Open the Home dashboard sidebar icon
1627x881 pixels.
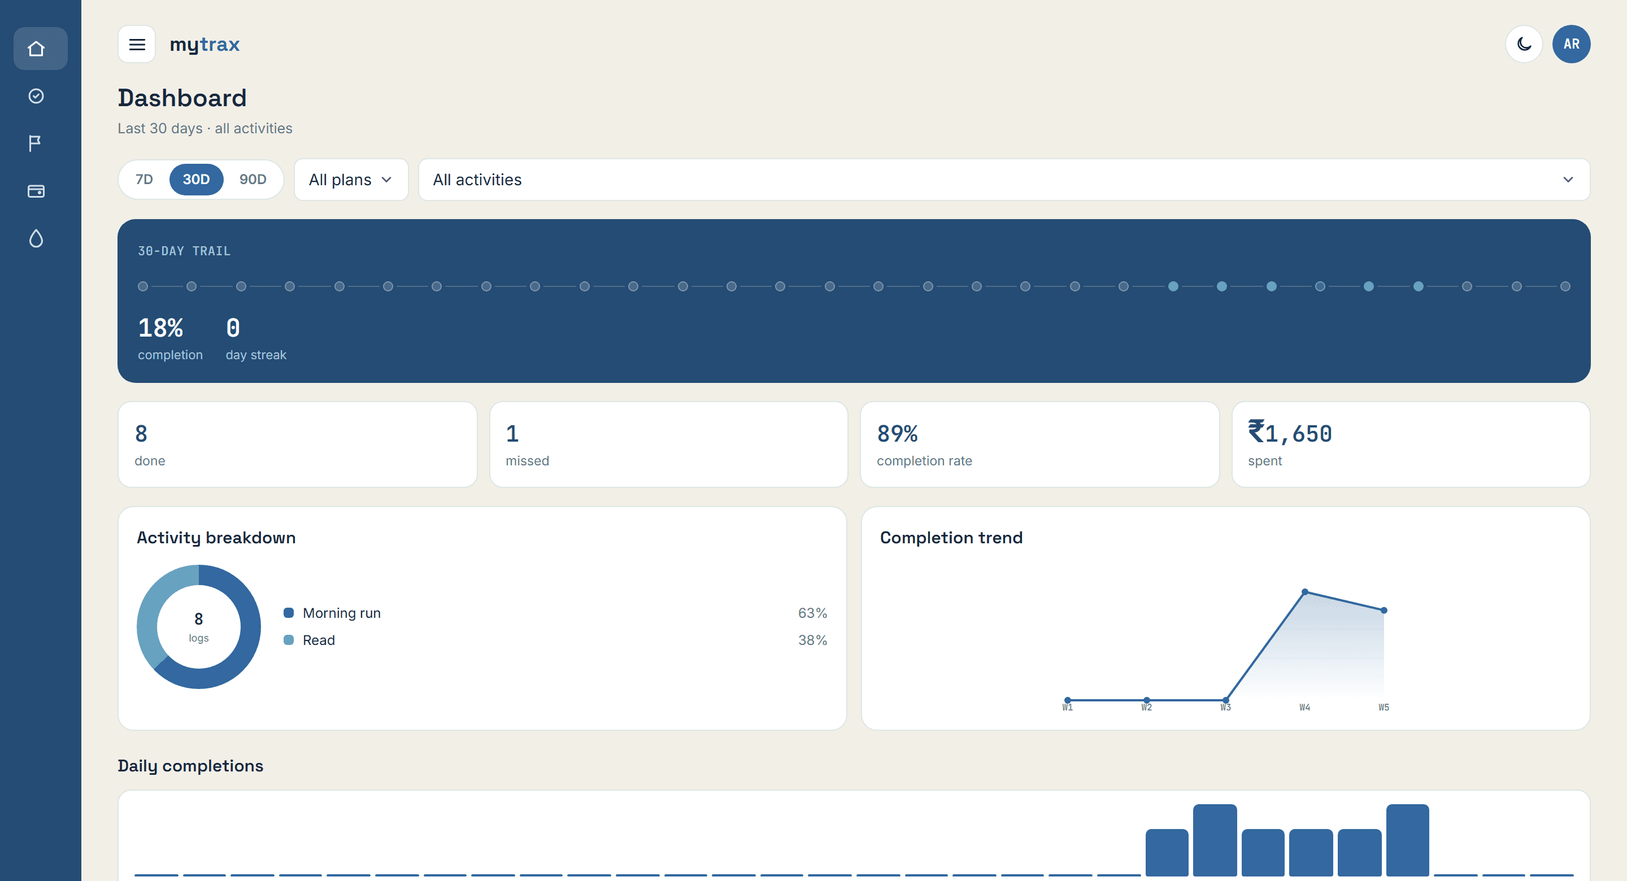coord(41,48)
